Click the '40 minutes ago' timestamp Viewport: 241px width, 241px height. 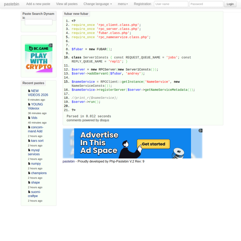coord(37,123)
